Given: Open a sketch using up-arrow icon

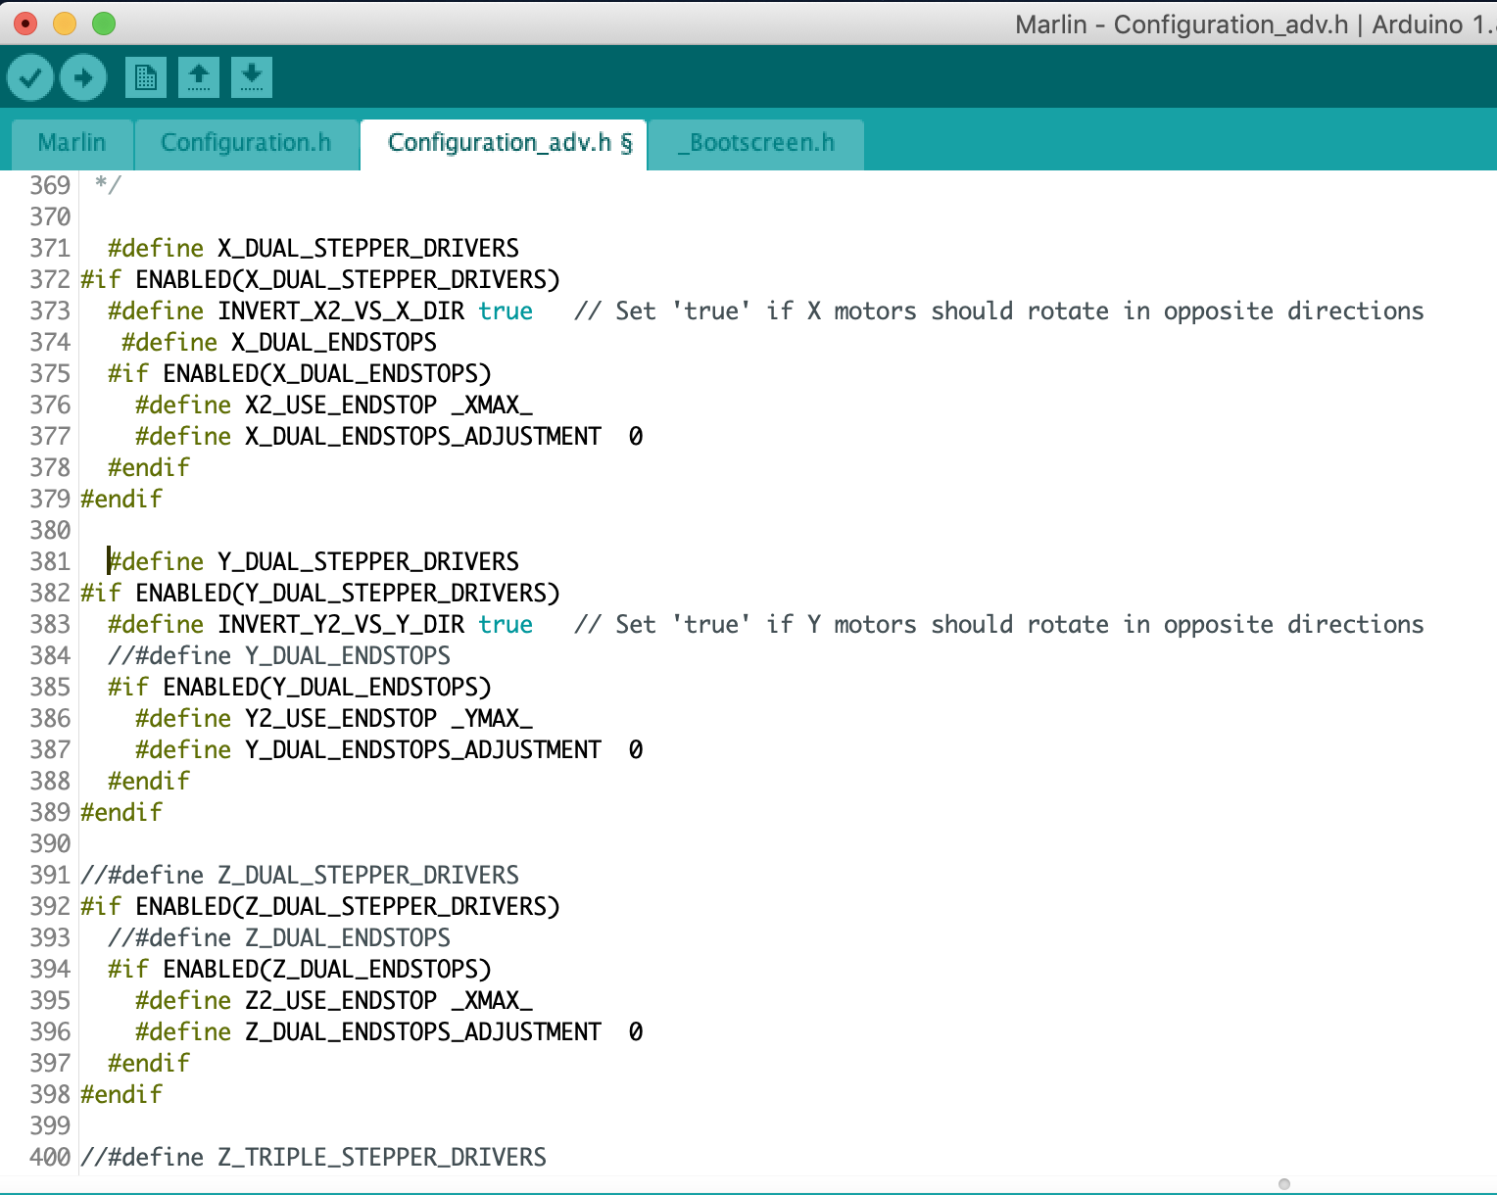Looking at the screenshot, I should click(x=199, y=77).
